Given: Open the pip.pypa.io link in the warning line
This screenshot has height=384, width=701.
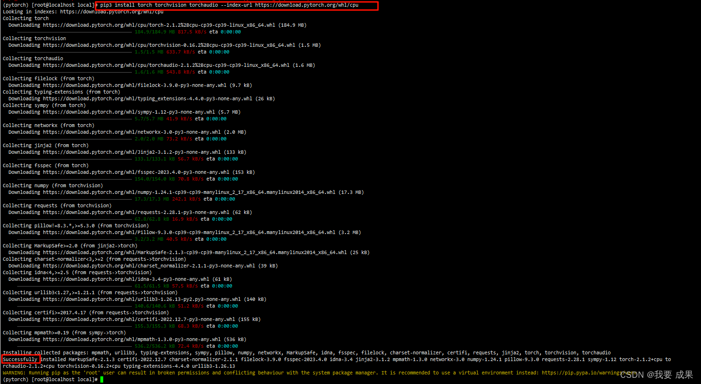Looking at the screenshot, I should click(x=588, y=373).
